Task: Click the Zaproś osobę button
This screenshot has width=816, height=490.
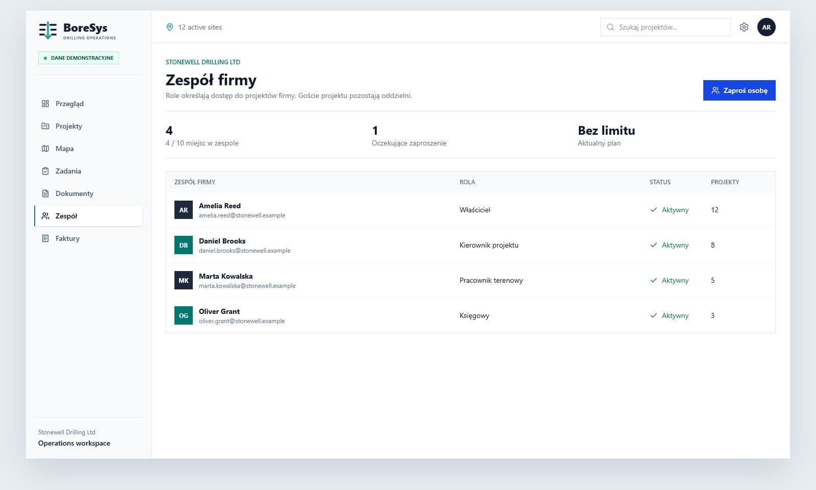Action: [739, 90]
